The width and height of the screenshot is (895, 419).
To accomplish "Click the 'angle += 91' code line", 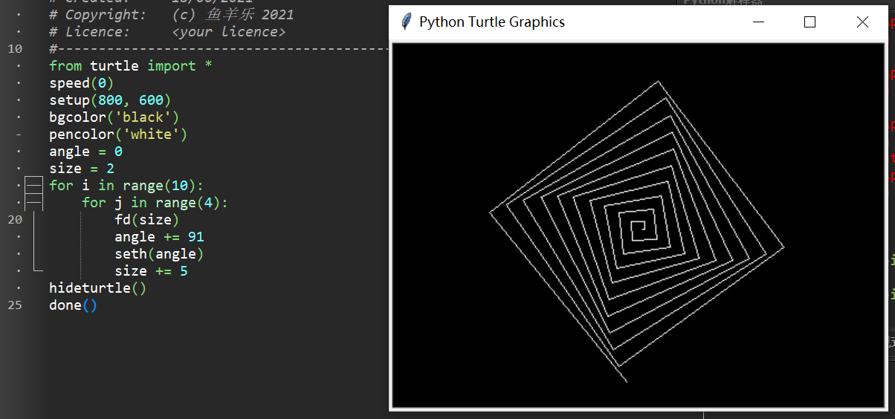I will point(159,237).
